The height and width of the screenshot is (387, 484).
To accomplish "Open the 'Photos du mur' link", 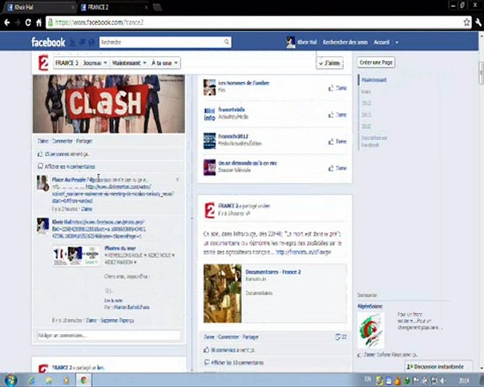I will tap(120, 248).
